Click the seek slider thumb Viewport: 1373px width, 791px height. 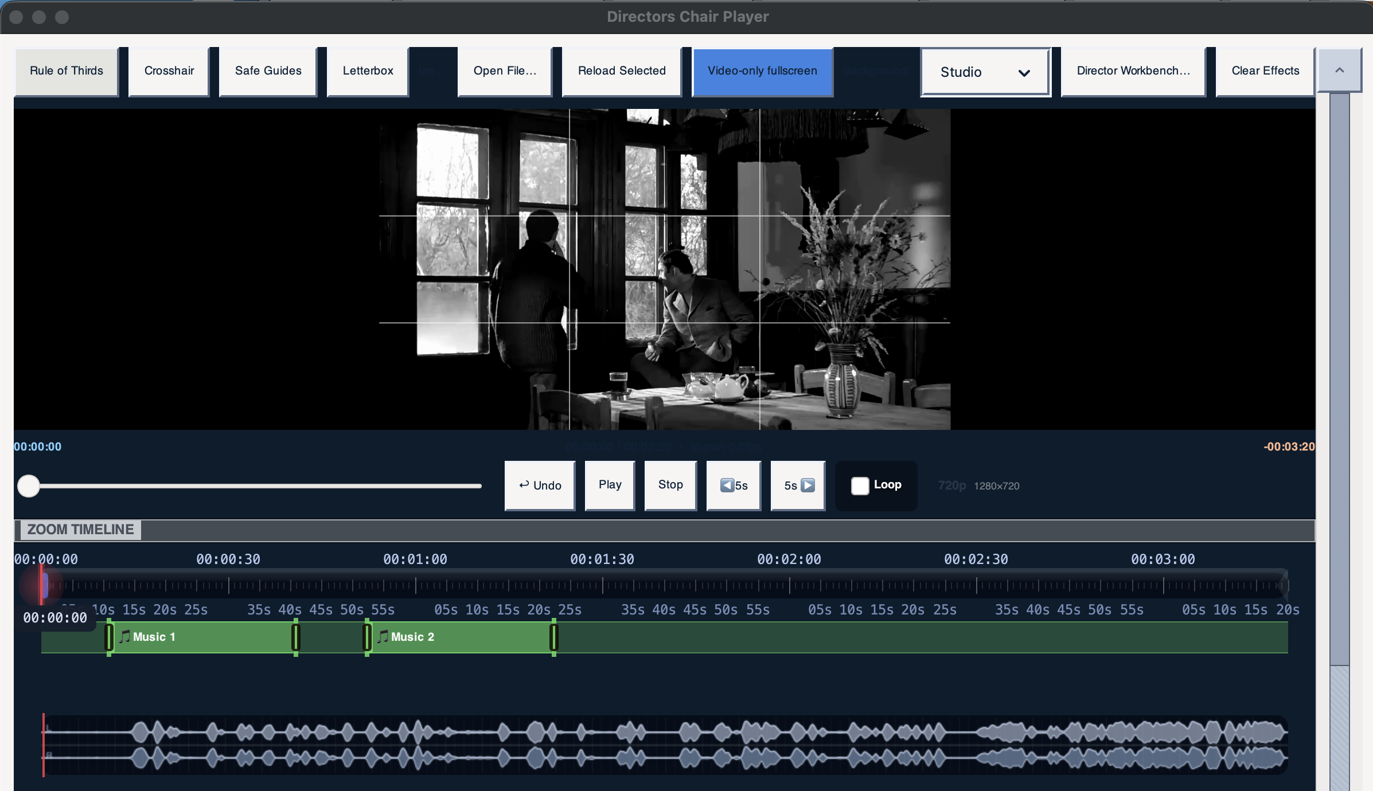click(28, 486)
